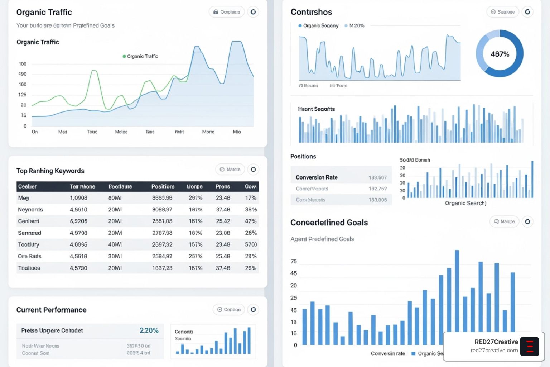Open the mini bar chart in Current Performance
Viewport: 550px width, 367px height.
[213, 342]
